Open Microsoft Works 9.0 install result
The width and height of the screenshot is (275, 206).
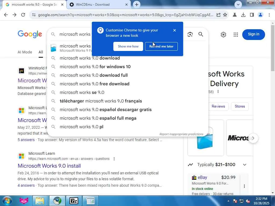(x=49, y=166)
